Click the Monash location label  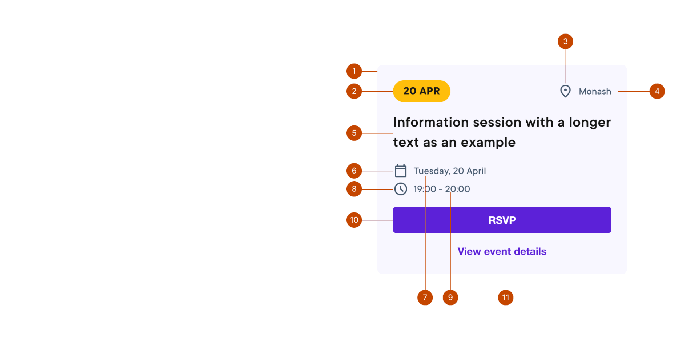[595, 91]
